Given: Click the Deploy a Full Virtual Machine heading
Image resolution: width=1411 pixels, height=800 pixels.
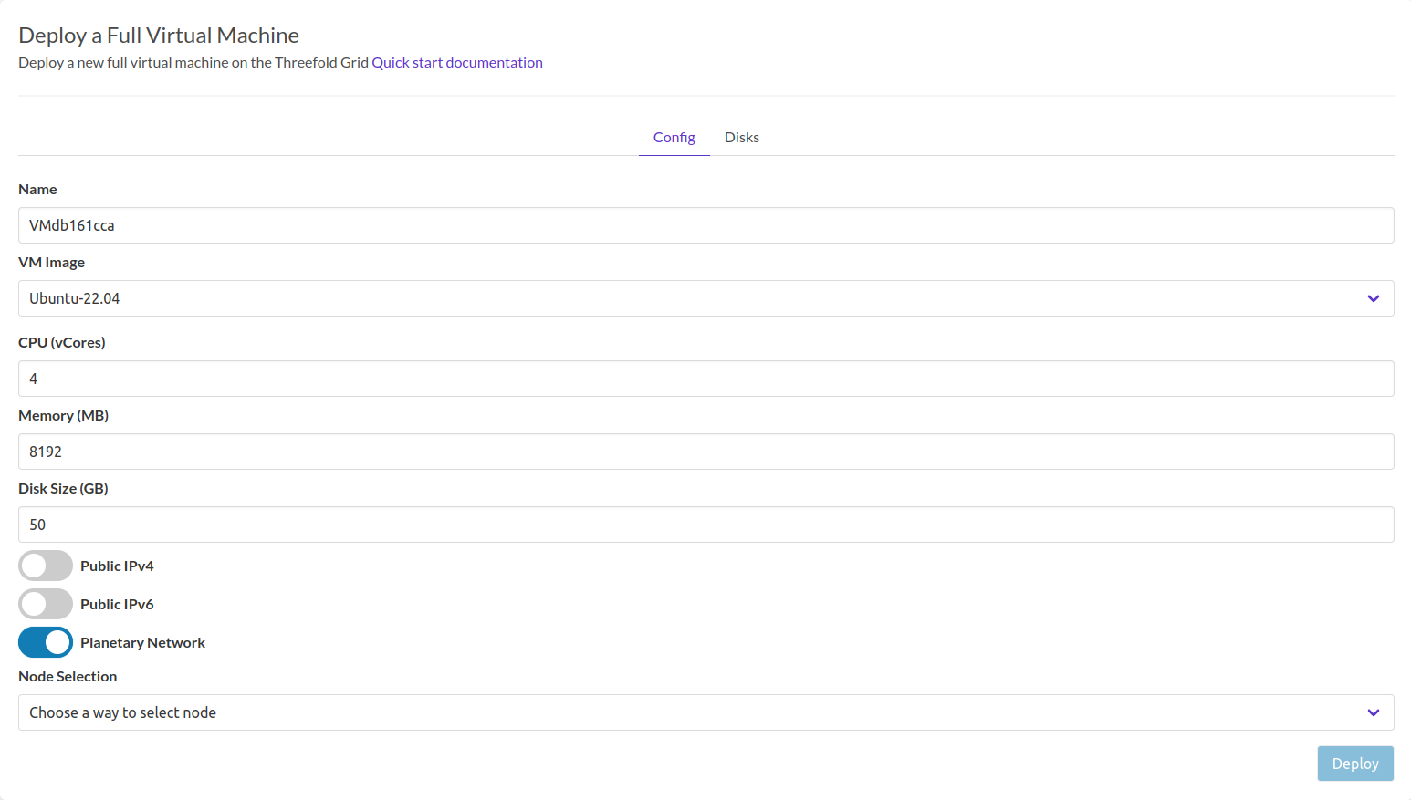Looking at the screenshot, I should [159, 36].
